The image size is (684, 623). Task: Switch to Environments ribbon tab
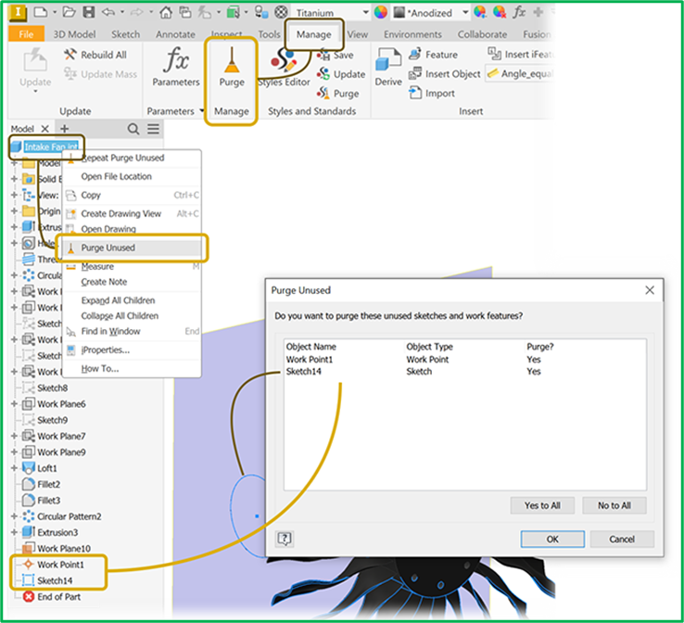click(x=412, y=34)
